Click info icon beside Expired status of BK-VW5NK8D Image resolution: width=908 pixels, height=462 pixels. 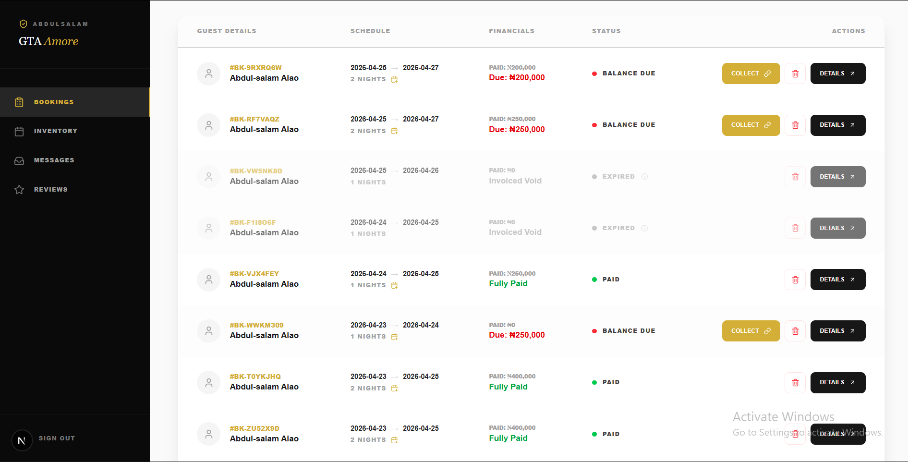(x=644, y=177)
